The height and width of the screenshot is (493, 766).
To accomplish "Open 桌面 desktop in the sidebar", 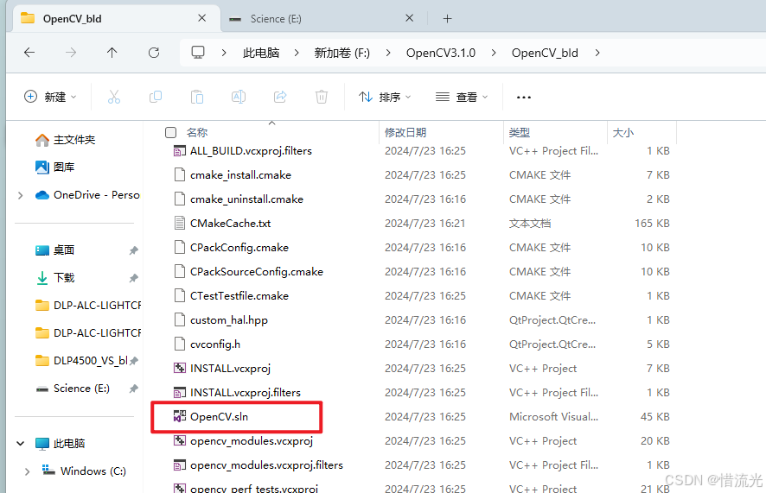I will [54, 250].
